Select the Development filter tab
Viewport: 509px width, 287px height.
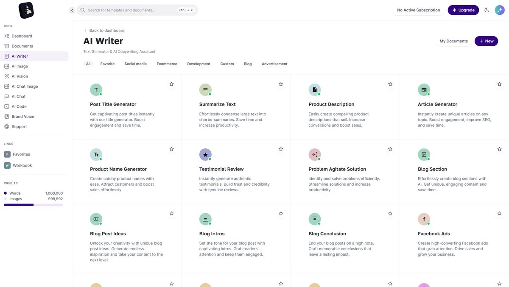[199, 64]
